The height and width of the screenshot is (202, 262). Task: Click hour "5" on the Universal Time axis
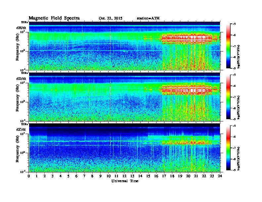tap(69, 176)
